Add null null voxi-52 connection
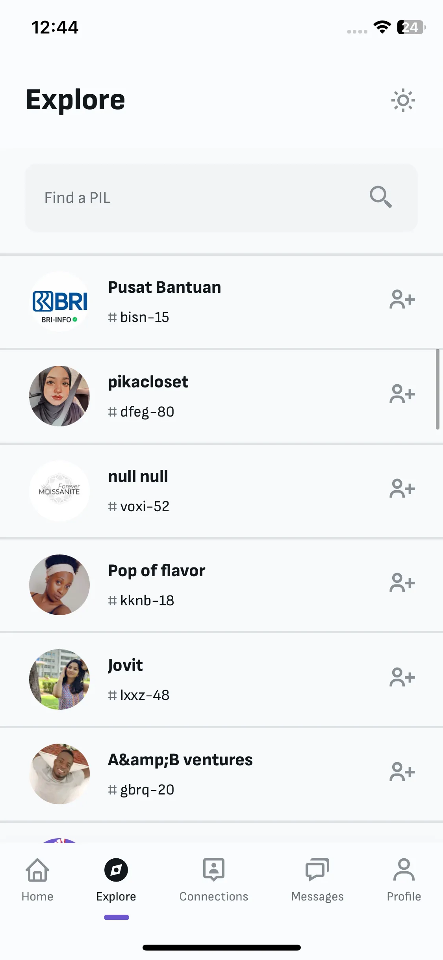 402,489
